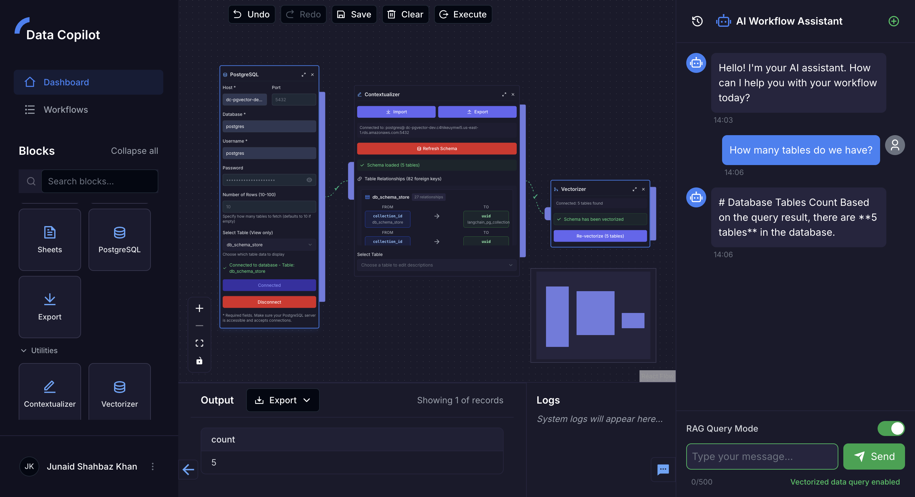Image resolution: width=915 pixels, height=497 pixels.
Task: Start new chat with plus icon
Action: click(894, 21)
